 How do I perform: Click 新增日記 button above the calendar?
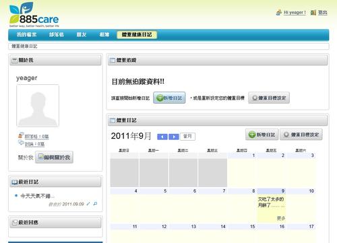click(262, 135)
